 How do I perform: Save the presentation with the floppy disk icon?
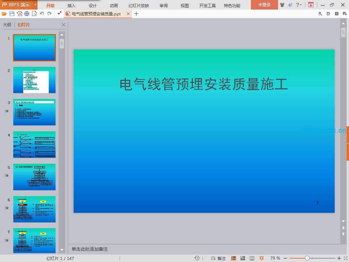[x=12, y=14]
